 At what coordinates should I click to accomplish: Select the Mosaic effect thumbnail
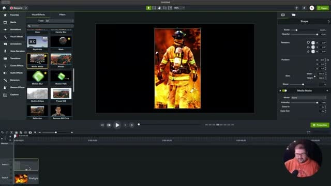point(61,59)
